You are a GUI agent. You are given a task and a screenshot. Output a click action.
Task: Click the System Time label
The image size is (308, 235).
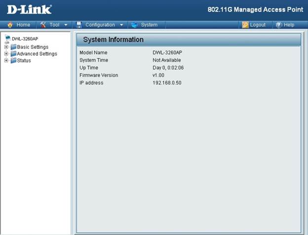[94, 60]
